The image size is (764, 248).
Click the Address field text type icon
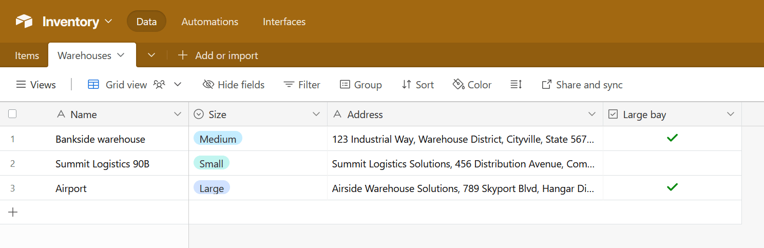(x=337, y=115)
